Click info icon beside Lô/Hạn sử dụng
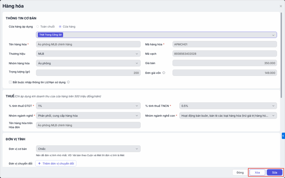This screenshot has height=178, width=285. 68,82
